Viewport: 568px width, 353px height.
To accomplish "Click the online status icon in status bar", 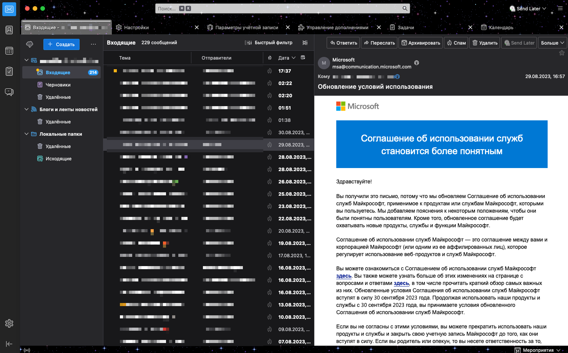I will coord(27,350).
